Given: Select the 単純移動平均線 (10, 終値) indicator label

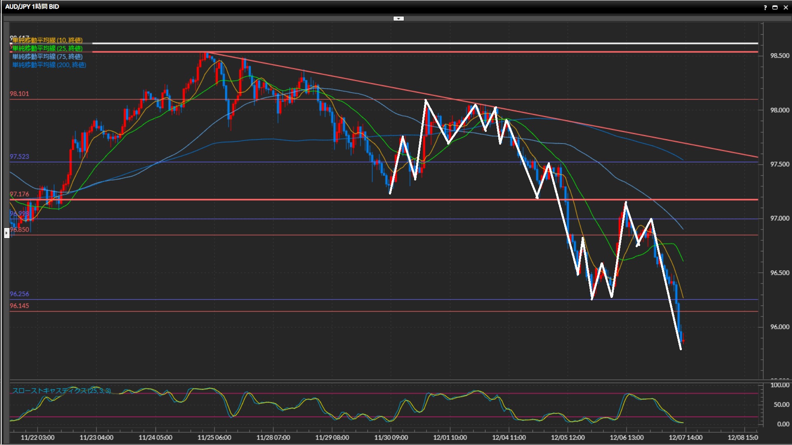Looking at the screenshot, I should (x=47, y=40).
